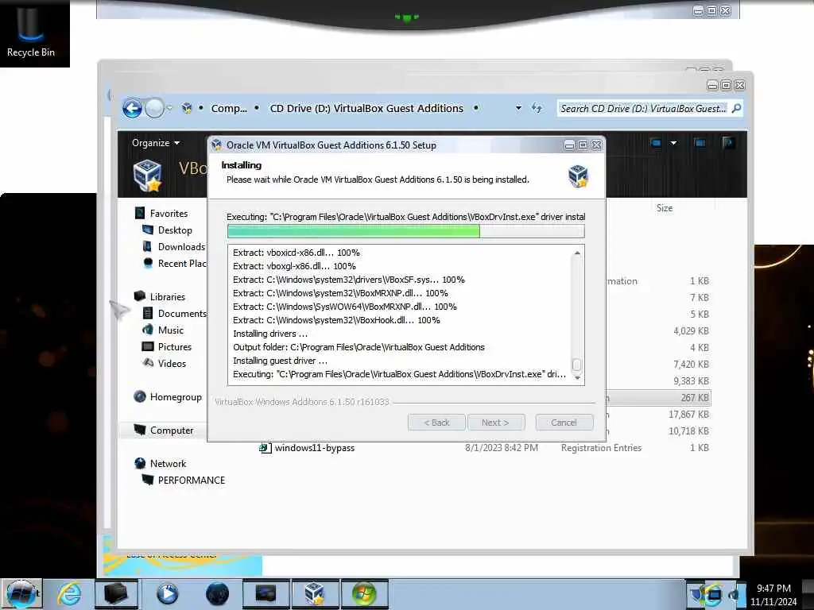This screenshot has width=814, height=610.
Task: Select 'Comp...' breadcrumb in address bar
Action: 229,108
